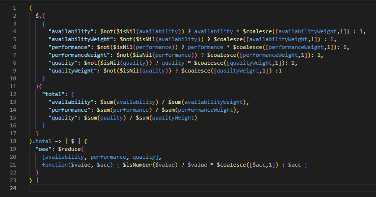Click the $.( expression on line 2
The width and height of the screenshot is (376, 197).
tap(40, 16)
